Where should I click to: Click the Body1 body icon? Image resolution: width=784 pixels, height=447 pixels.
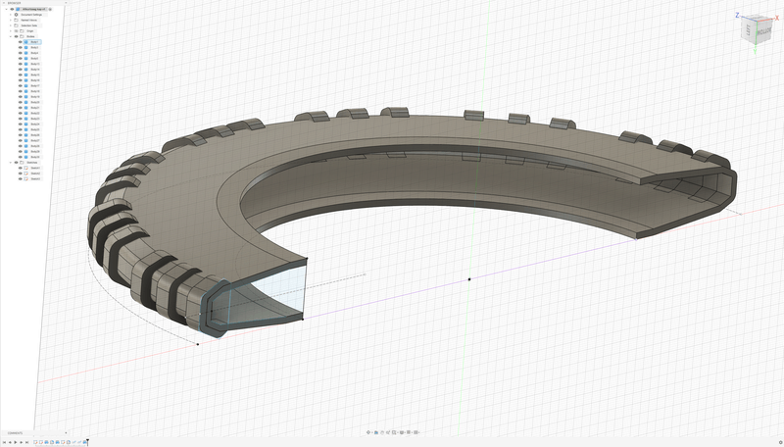pyautogui.click(x=26, y=42)
